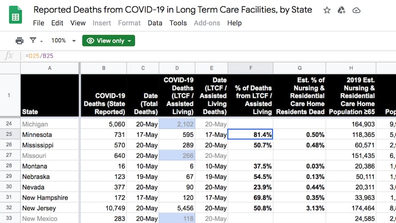Select row 25 header

pyautogui.click(x=10, y=134)
